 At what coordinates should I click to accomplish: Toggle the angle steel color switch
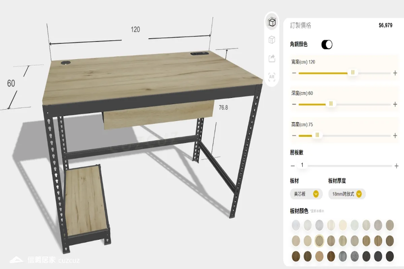click(x=327, y=44)
